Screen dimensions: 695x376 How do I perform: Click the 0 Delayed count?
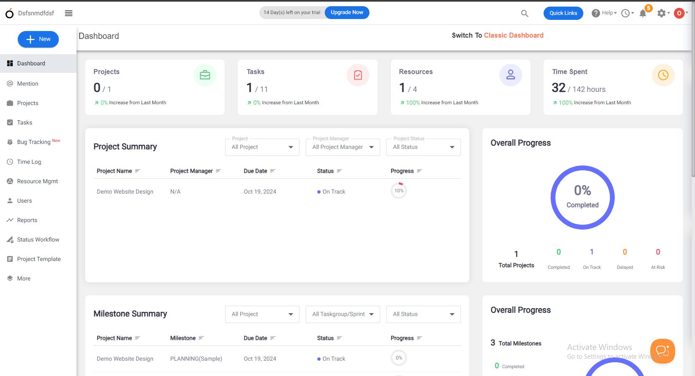(x=625, y=252)
